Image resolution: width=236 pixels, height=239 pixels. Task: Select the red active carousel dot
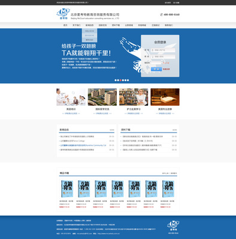point(120,80)
